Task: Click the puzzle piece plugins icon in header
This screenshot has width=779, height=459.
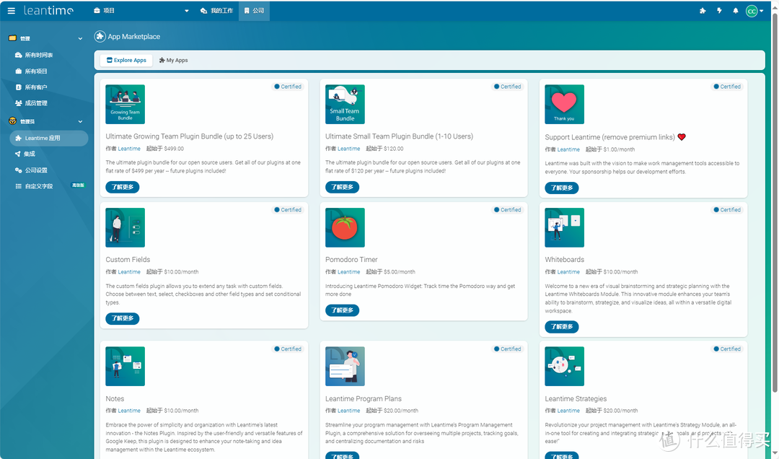Action: click(703, 11)
